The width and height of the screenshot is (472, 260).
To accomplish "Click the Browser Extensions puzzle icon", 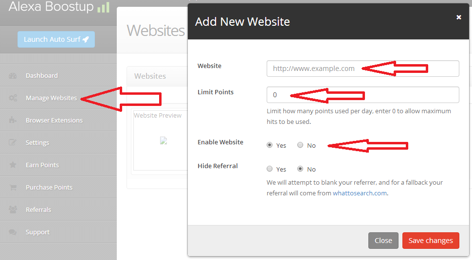I will pyautogui.click(x=13, y=120).
